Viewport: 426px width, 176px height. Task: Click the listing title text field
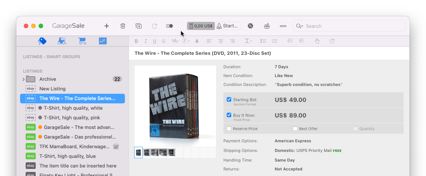click(269, 53)
